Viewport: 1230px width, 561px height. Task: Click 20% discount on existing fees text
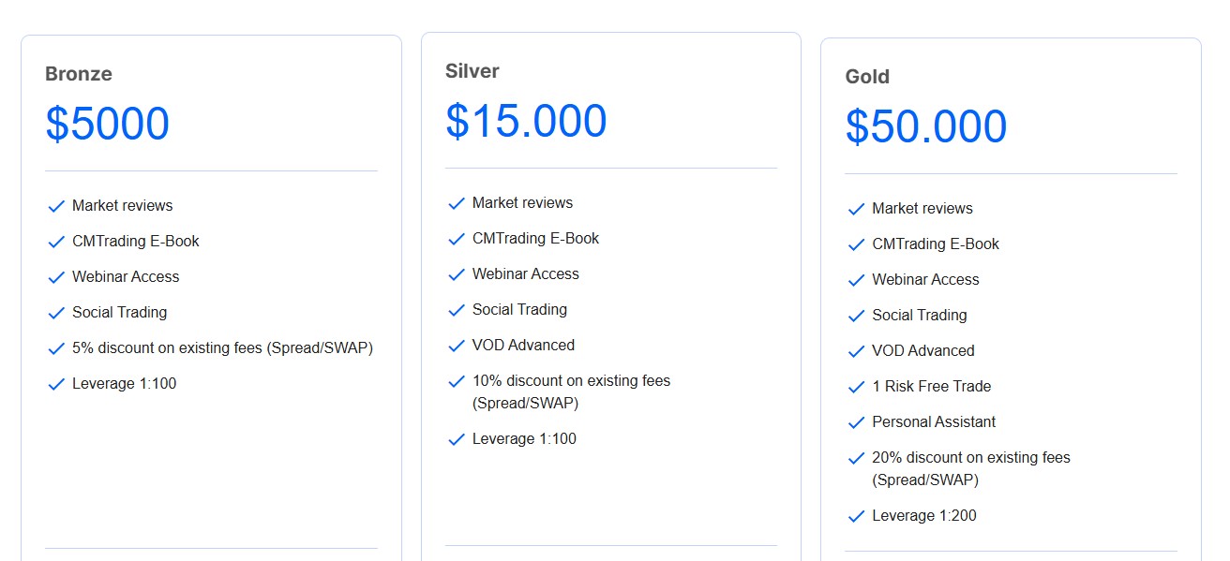(x=970, y=458)
